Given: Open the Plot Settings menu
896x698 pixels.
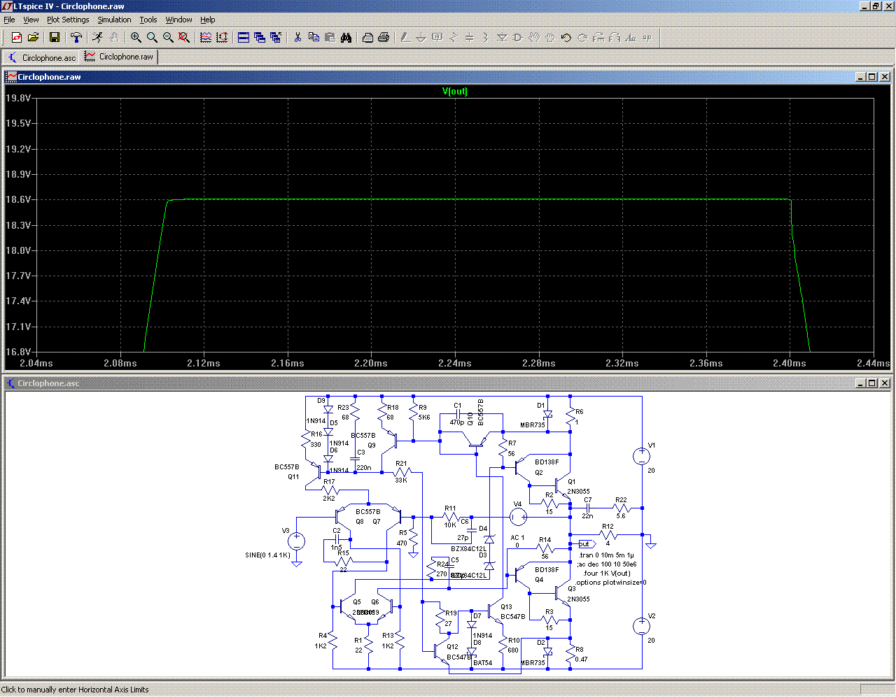Looking at the screenshot, I should [68, 20].
